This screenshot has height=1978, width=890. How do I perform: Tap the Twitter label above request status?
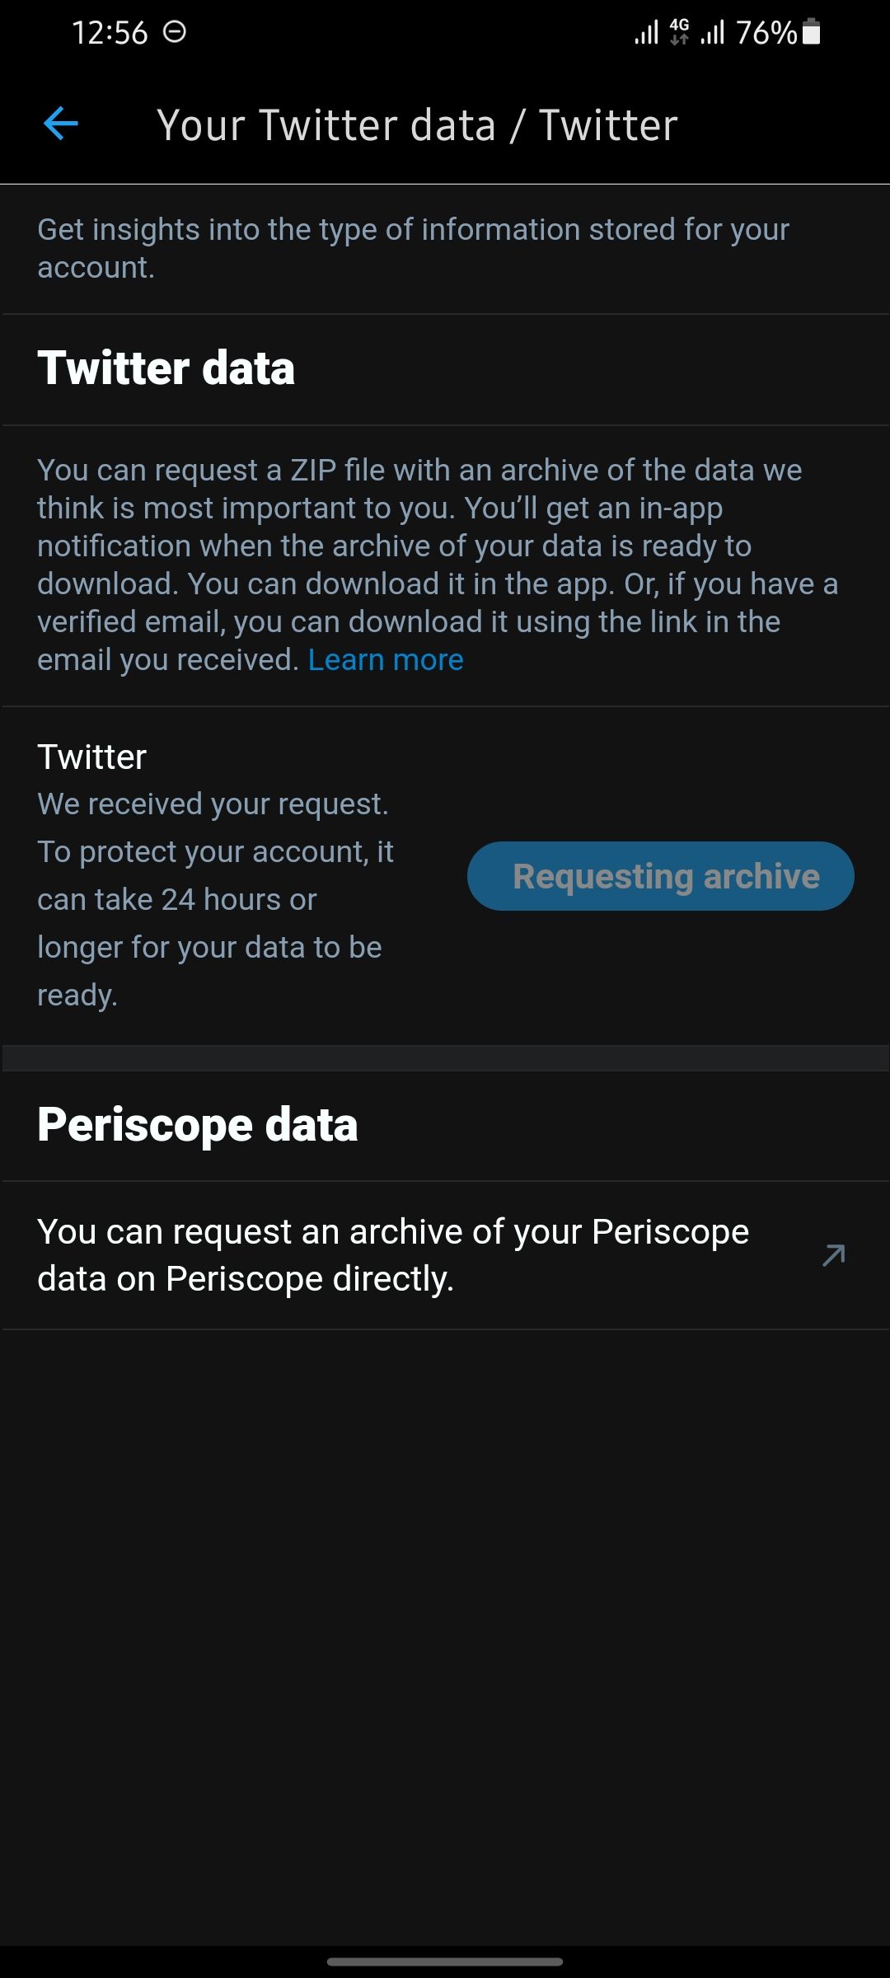(x=91, y=756)
